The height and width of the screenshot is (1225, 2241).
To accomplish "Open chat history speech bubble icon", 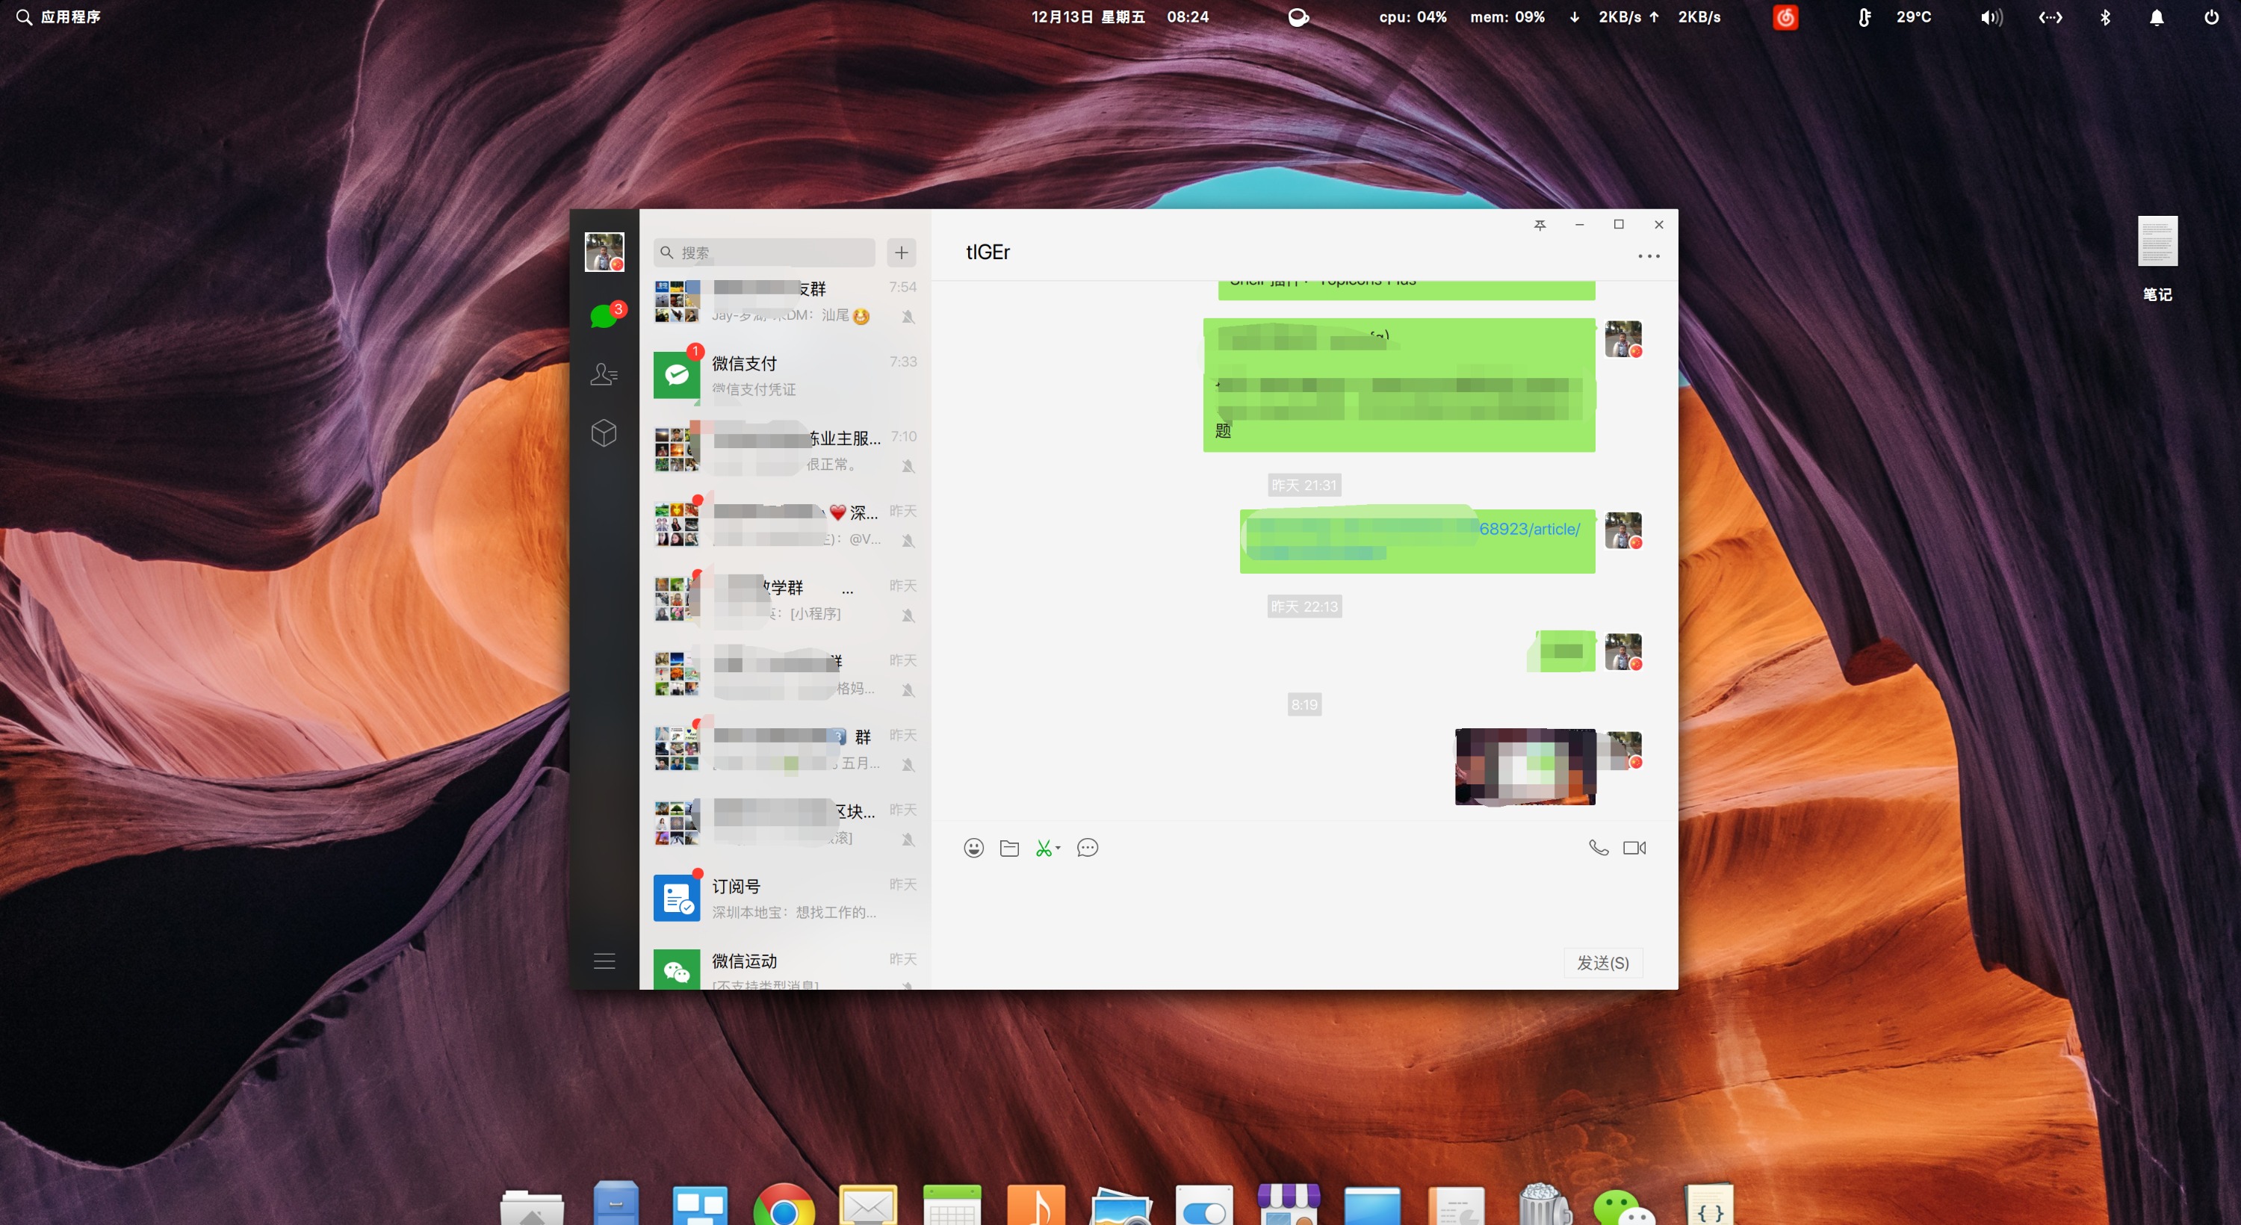I will click(x=1088, y=847).
